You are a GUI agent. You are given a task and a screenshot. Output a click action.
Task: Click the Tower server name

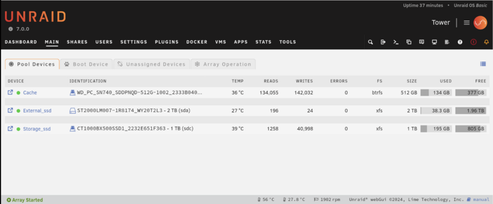(x=440, y=23)
